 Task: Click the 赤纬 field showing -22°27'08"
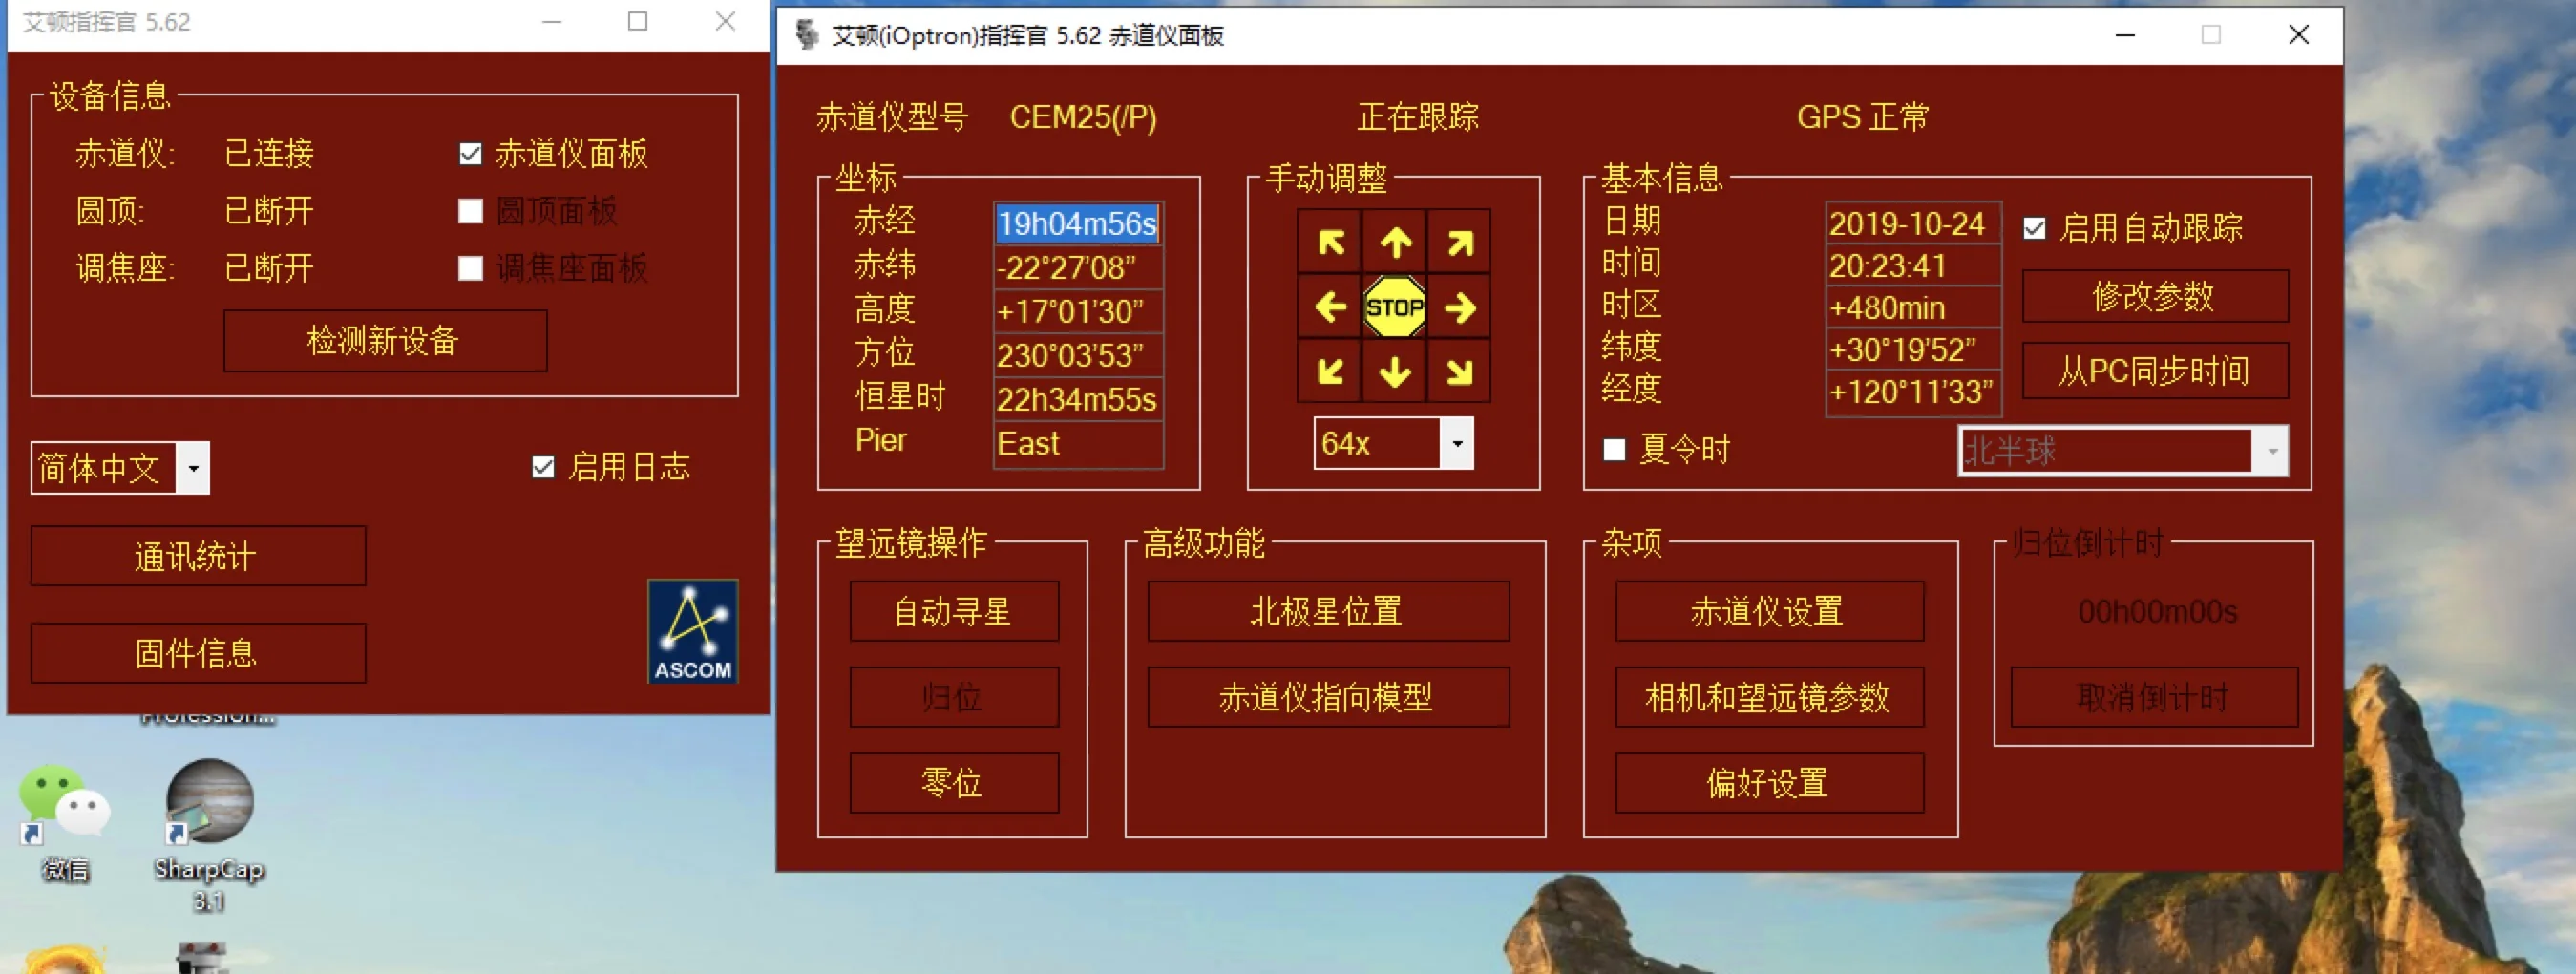point(1078,268)
